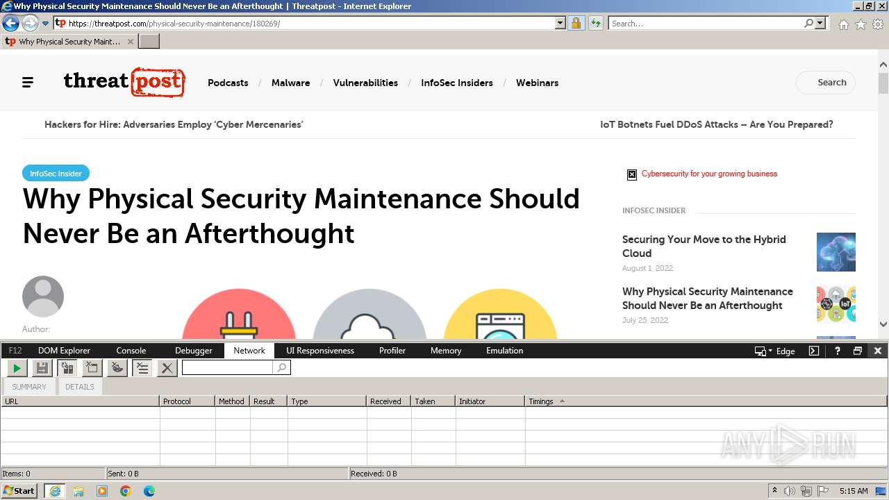Open the Webinars navigation link
889x500 pixels.
[537, 83]
